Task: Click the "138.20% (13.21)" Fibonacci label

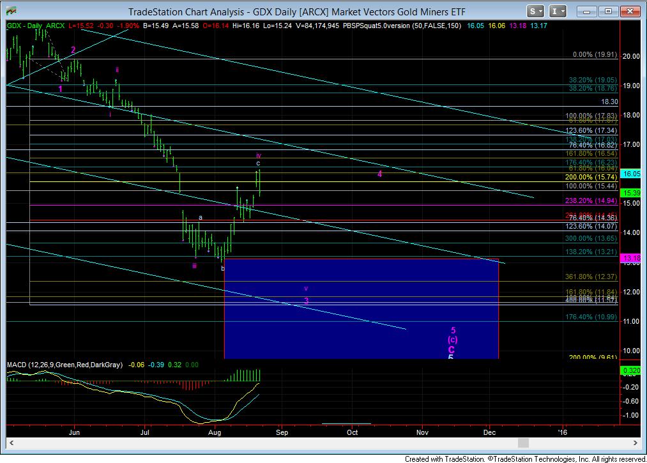Action: coord(591,252)
